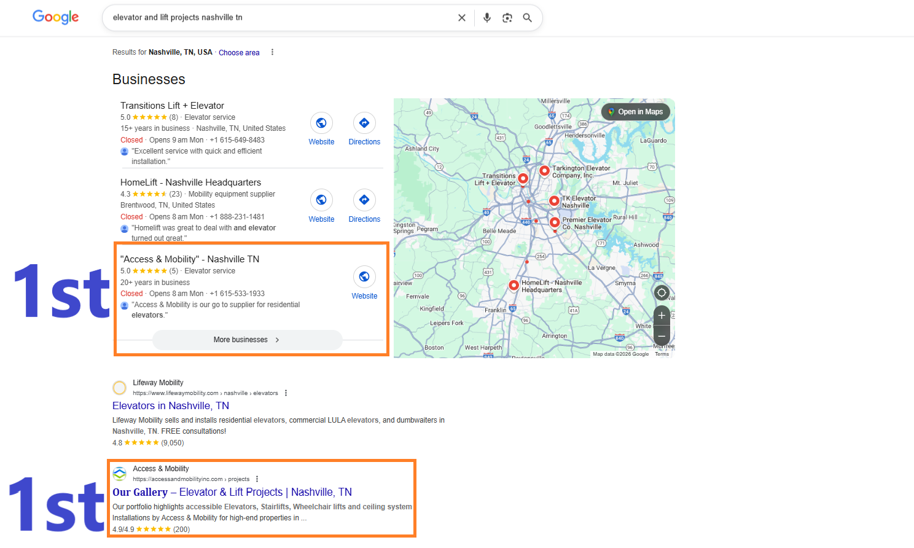The width and height of the screenshot is (914, 548).
Task: Open search by image camera icon
Action: point(507,18)
